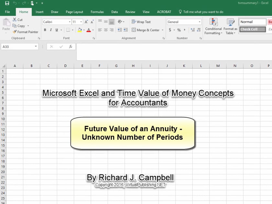Select Check Cell style
Image resolution: width=272 pixels, height=204 pixels.
click(252, 29)
